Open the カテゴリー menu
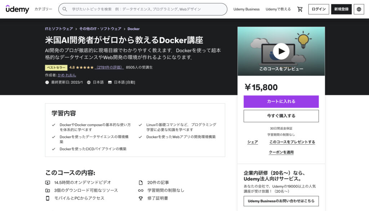Viewport: 369px width, 211px height. (x=43, y=9)
